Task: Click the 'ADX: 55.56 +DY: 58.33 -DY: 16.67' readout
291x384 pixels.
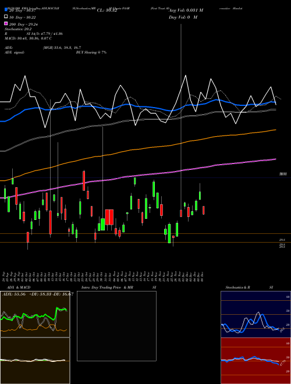Action: (x=38, y=294)
